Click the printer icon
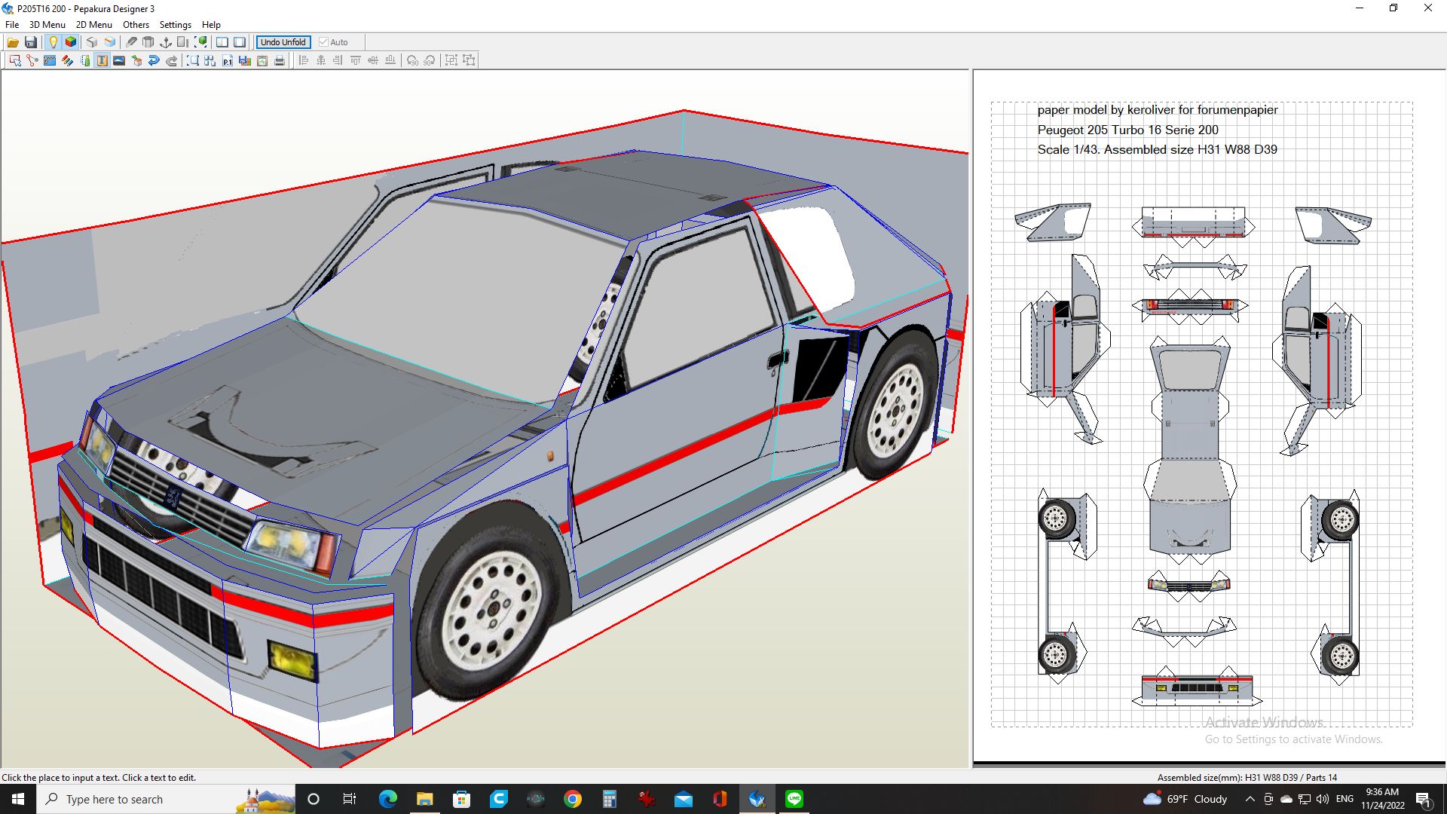 [x=280, y=60]
